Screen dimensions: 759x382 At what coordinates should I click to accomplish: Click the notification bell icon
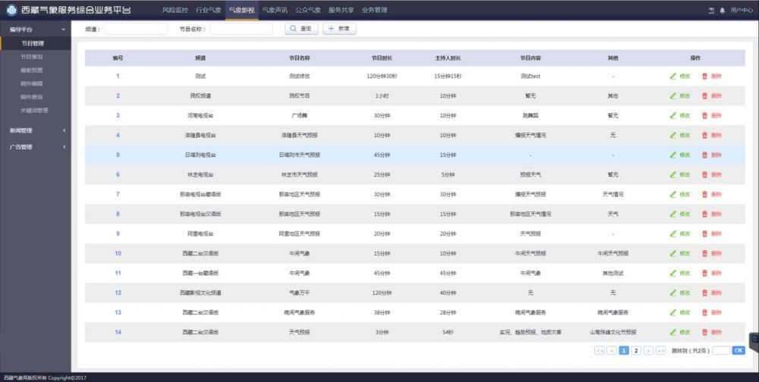tap(723, 11)
